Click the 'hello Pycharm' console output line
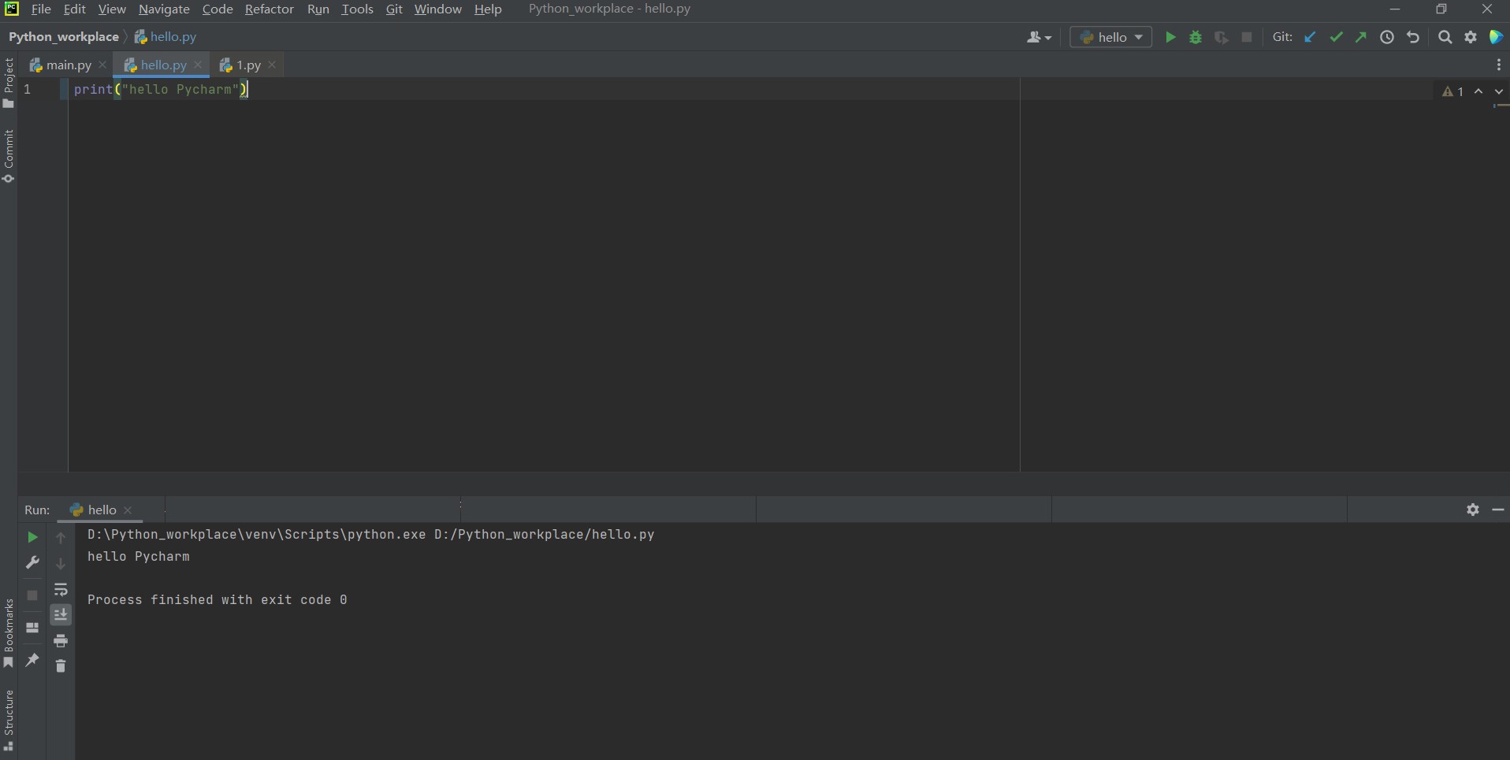 [x=139, y=557]
